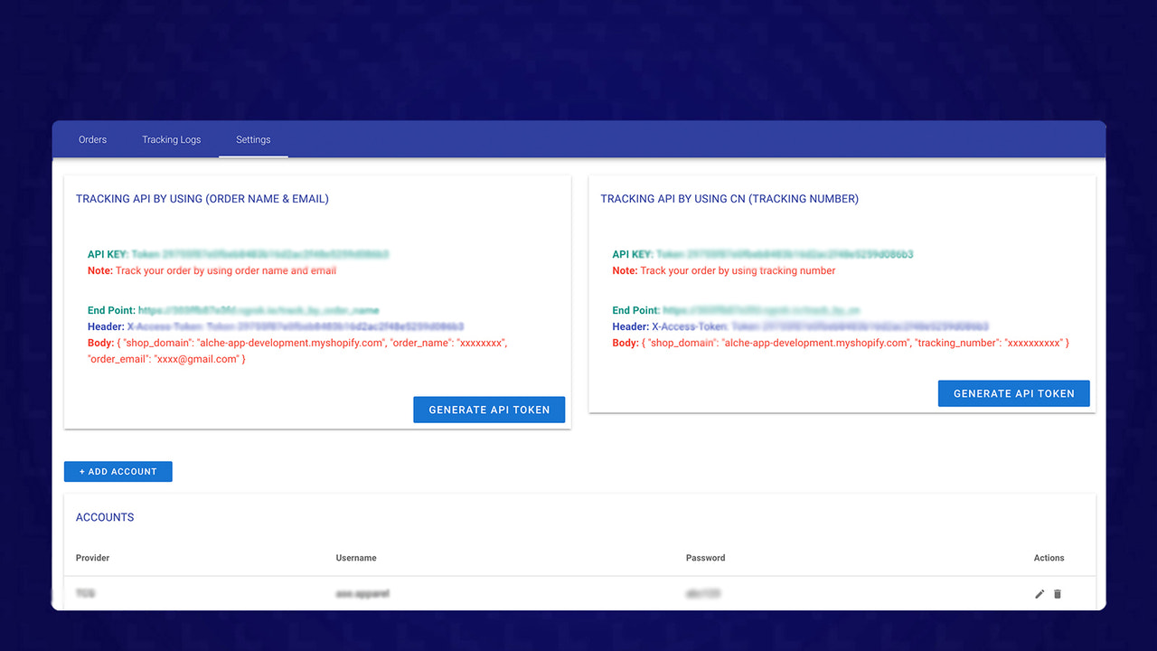The width and height of the screenshot is (1157, 651).
Task: Click the + Add Account button
Action: 118,471
